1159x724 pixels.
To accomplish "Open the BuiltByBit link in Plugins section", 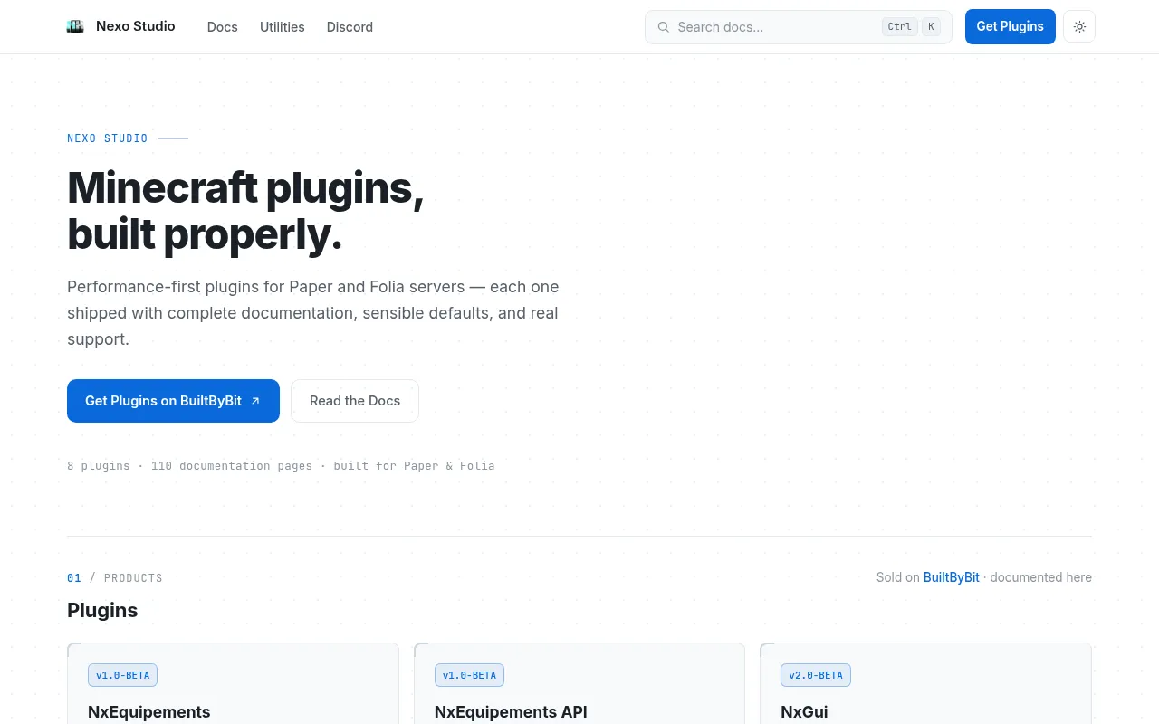I will click(x=951, y=577).
